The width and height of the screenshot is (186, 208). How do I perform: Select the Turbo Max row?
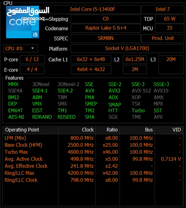(93, 152)
